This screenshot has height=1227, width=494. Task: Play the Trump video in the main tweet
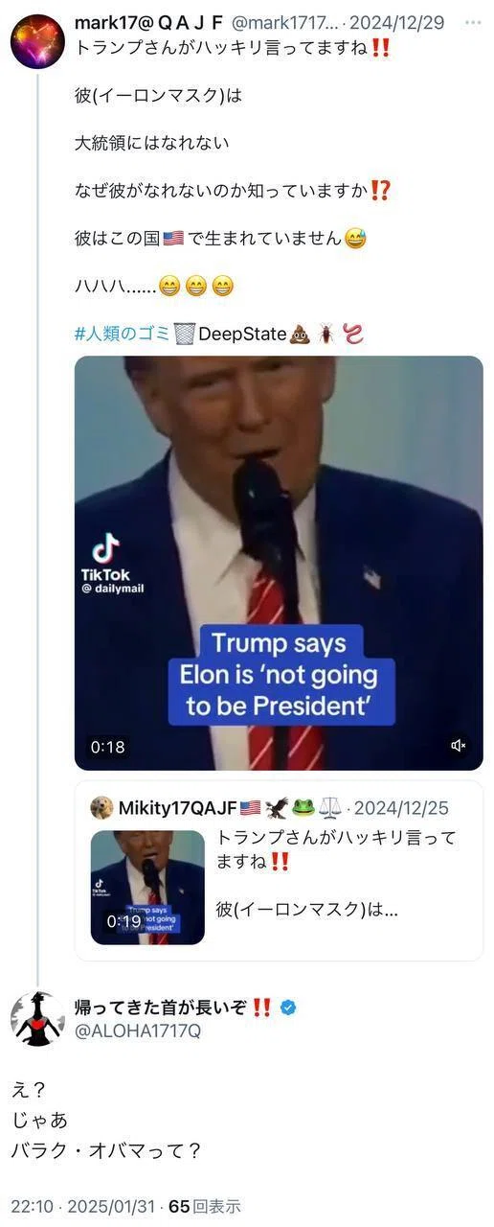pyautogui.click(x=279, y=564)
